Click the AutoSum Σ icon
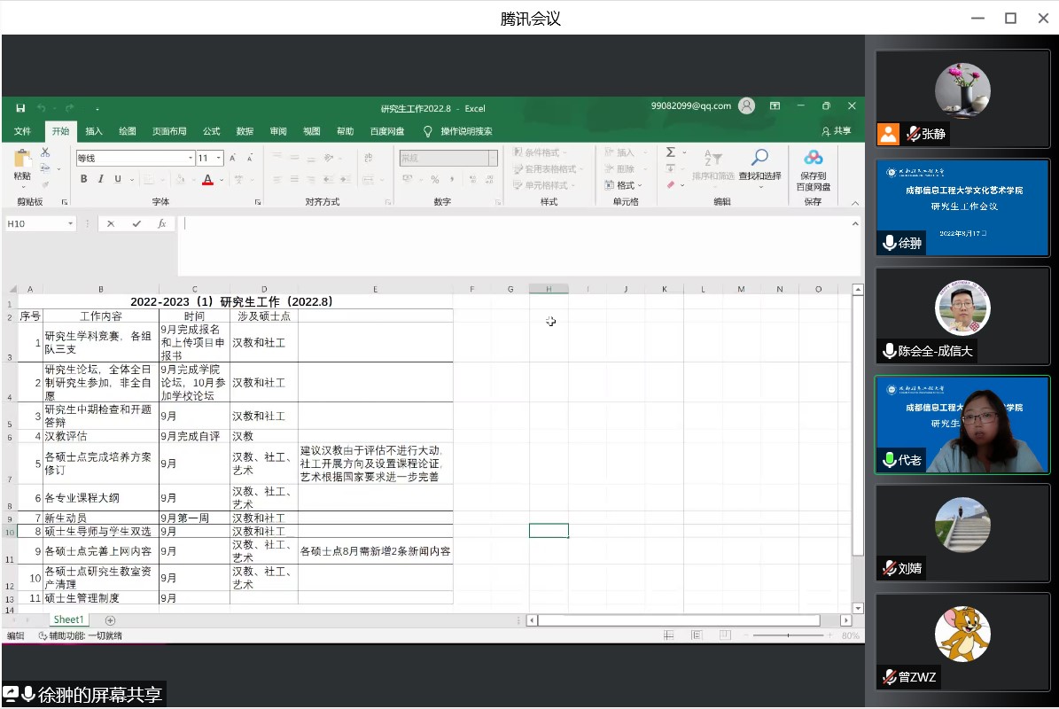The width and height of the screenshot is (1059, 709). click(x=671, y=152)
